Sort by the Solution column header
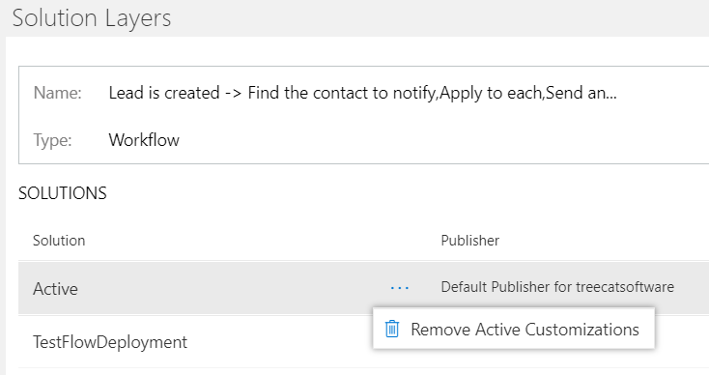Screen dimensions: 709x375 tap(59, 241)
